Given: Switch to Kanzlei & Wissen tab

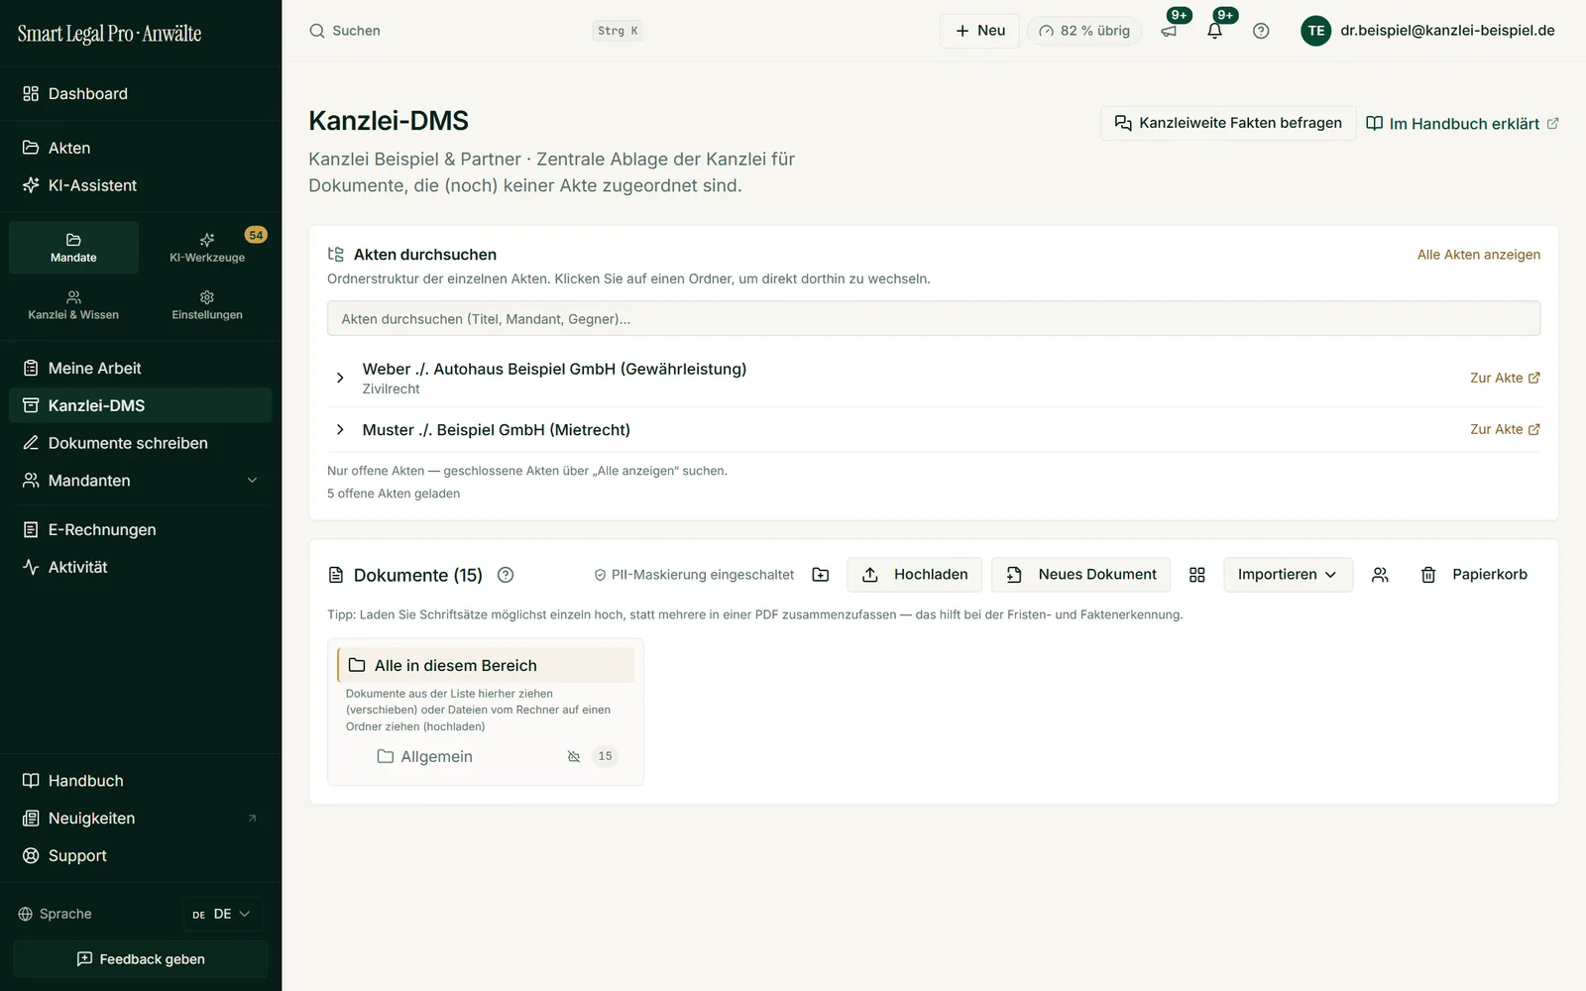Looking at the screenshot, I should pyautogui.click(x=73, y=305).
